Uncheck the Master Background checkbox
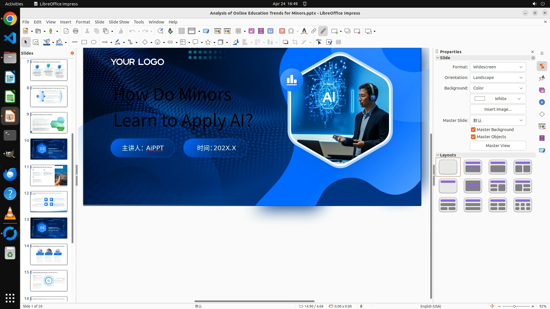Image resolution: width=550 pixels, height=309 pixels. pos(473,130)
